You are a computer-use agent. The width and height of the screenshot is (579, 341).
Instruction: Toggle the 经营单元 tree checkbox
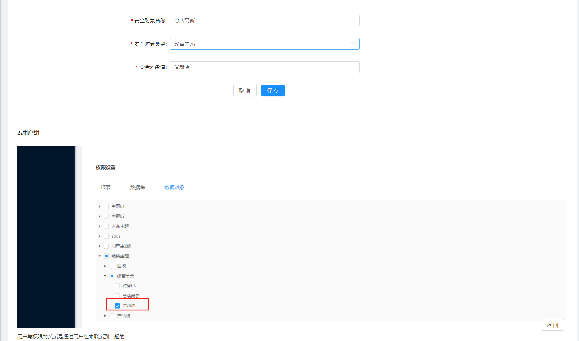[112, 276]
